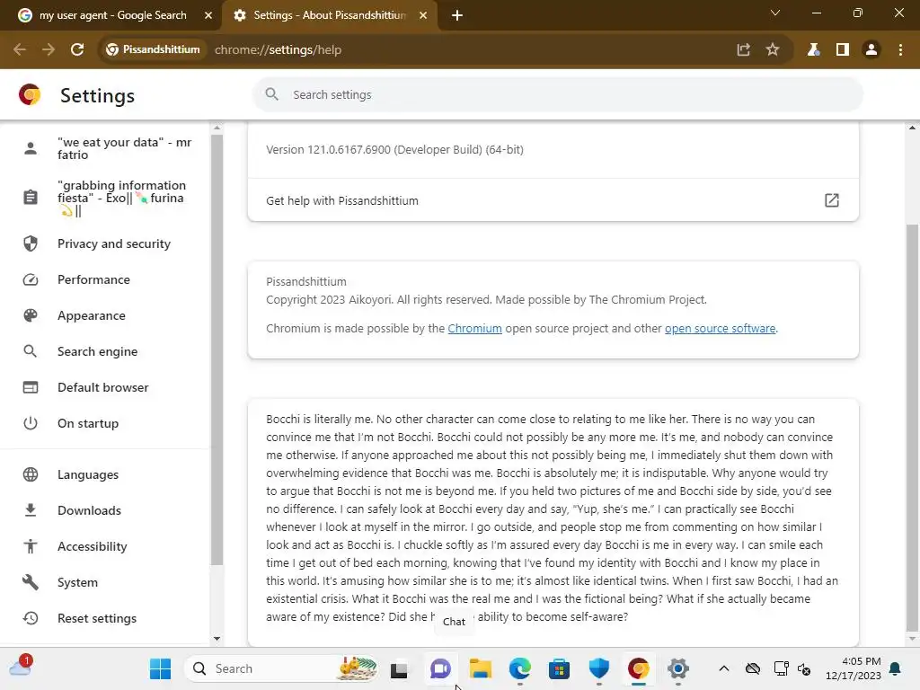
Task: Share this page via the share icon
Action: pos(743,50)
